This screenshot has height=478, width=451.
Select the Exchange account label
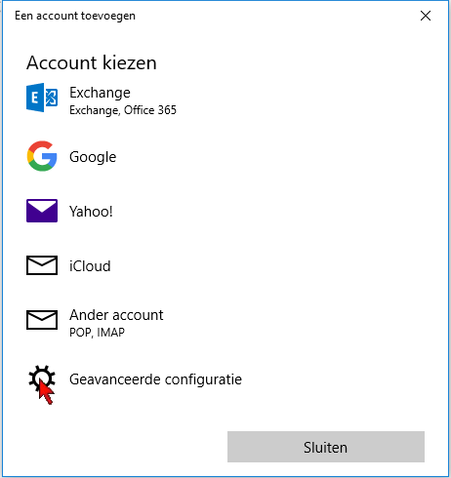[100, 93]
